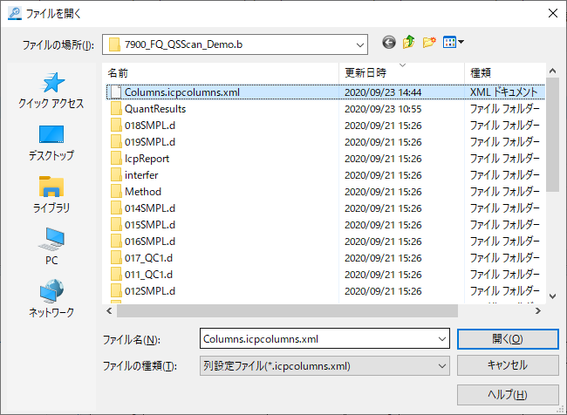Select the XML ドキュメント type cell
The height and width of the screenshot is (415, 567).
(503, 92)
